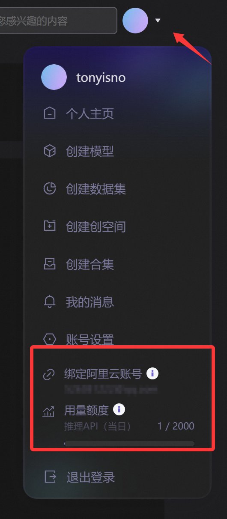The width and height of the screenshot is (227, 519).
Task: Click the pie chart icon for 创建数据集
Action: tap(50, 188)
